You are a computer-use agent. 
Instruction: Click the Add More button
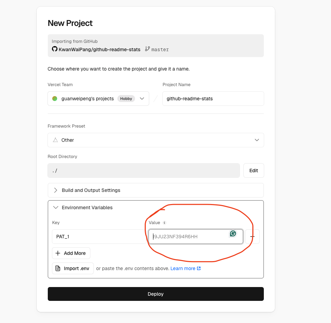[x=71, y=253]
